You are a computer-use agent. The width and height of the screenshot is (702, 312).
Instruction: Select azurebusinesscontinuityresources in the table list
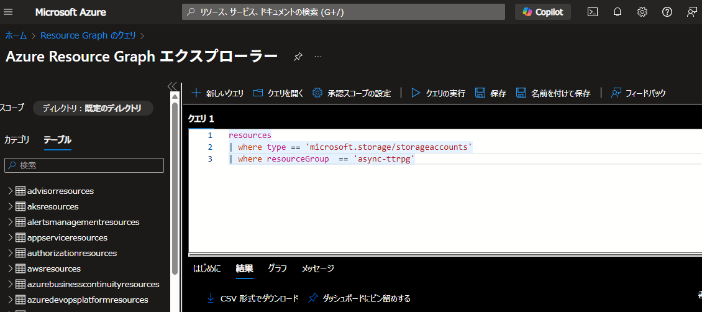[93, 284]
